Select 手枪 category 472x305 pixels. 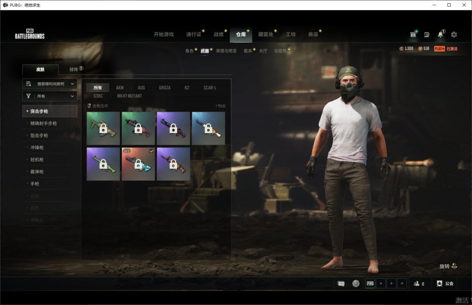(x=50, y=184)
